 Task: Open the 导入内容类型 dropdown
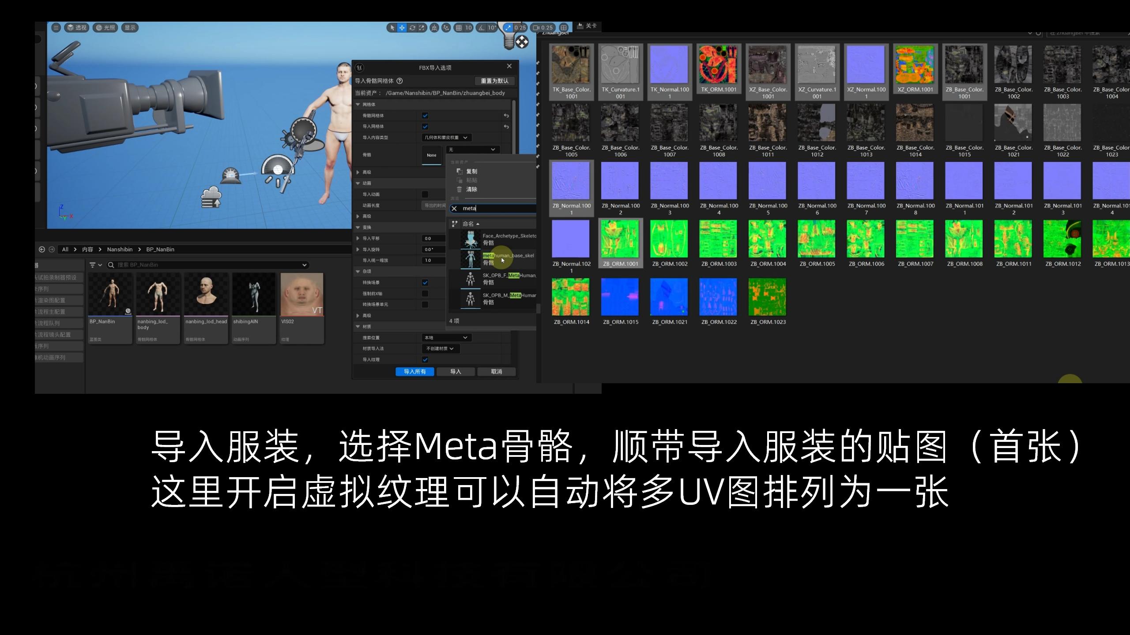(446, 138)
